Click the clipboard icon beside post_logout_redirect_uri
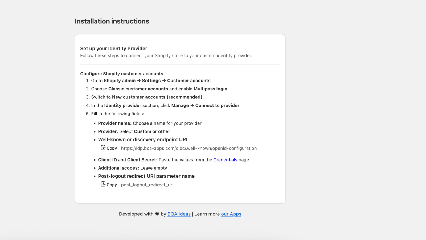Viewport: 426px width, 240px height. [x=103, y=184]
